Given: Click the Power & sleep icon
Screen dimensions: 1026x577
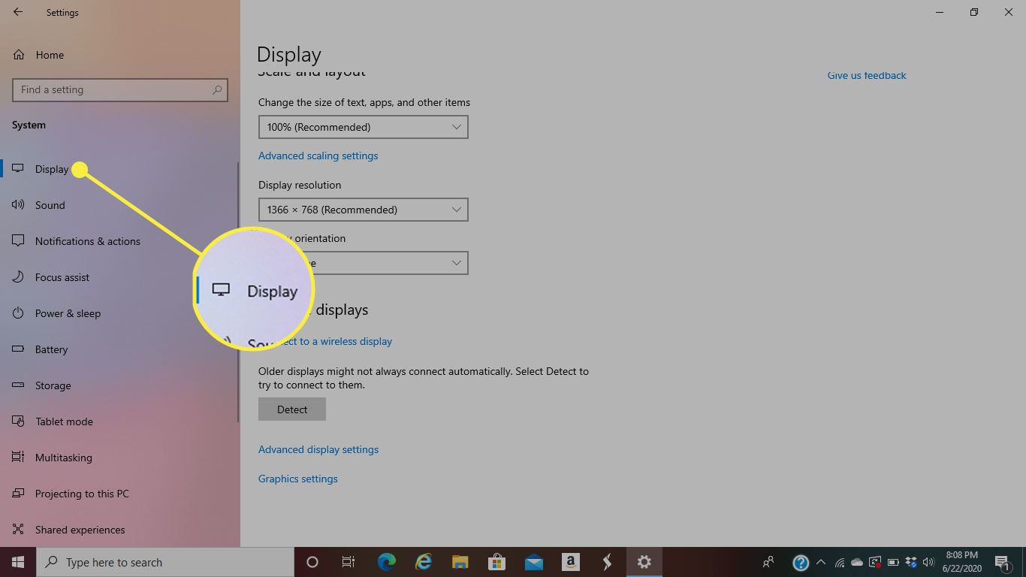Looking at the screenshot, I should [18, 313].
